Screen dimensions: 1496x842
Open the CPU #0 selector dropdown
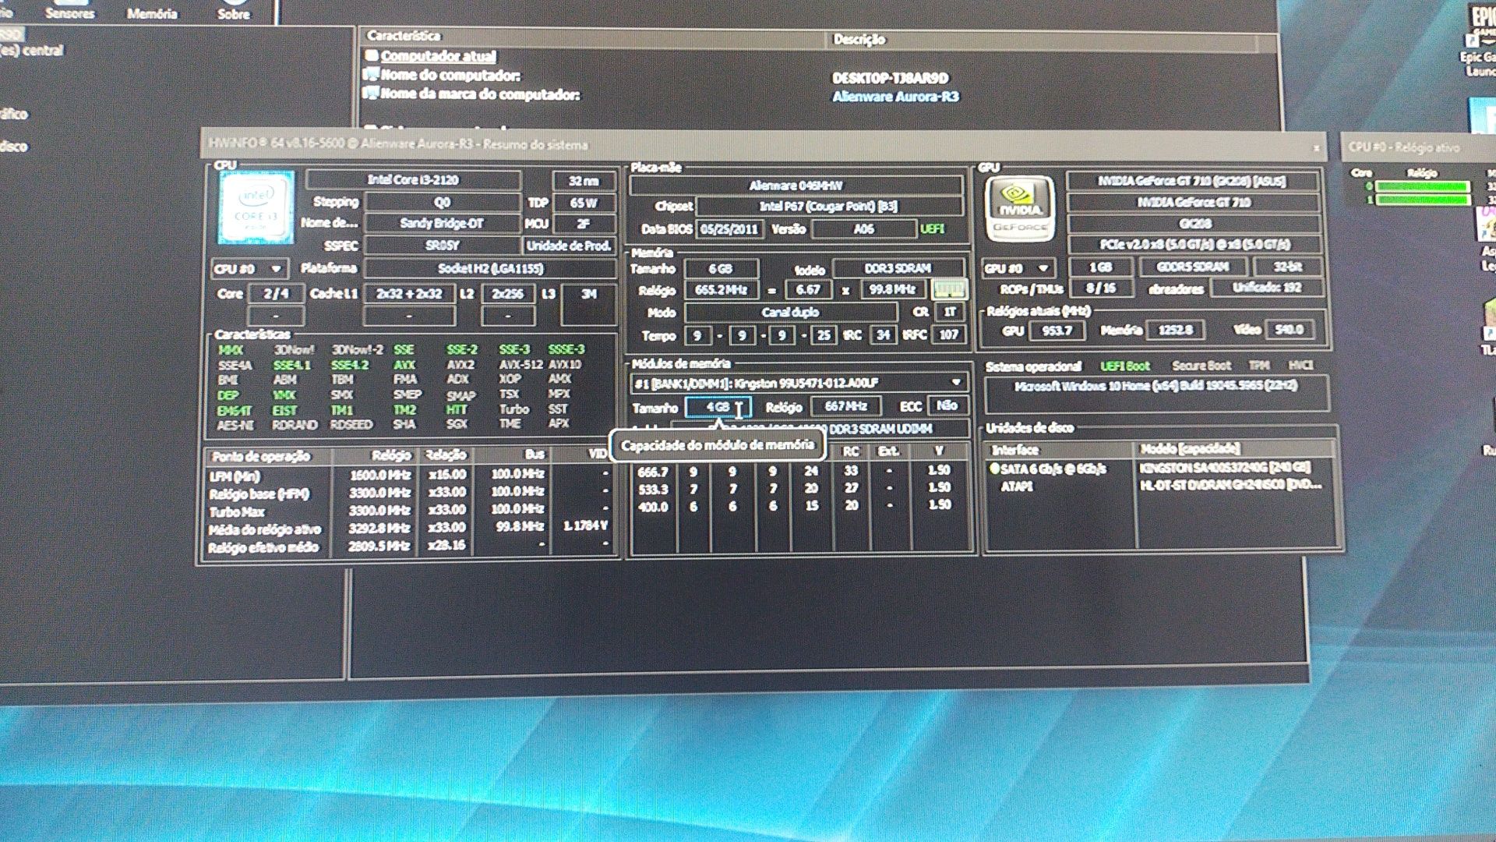pyautogui.click(x=249, y=269)
